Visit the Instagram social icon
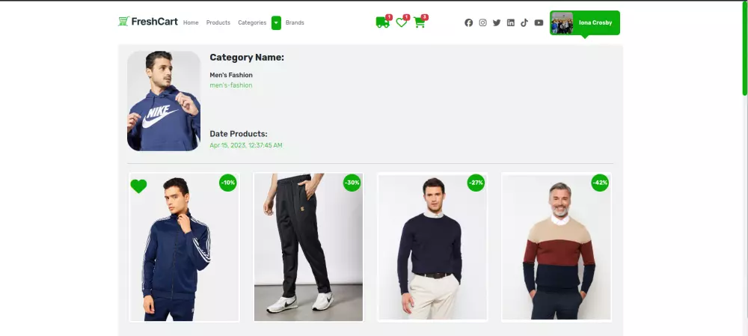This screenshot has height=336, width=748. tap(482, 23)
